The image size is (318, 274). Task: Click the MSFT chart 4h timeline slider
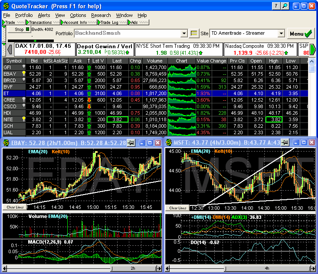coord(267,268)
